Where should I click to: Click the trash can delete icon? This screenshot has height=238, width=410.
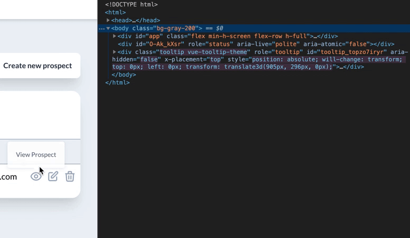click(x=70, y=177)
